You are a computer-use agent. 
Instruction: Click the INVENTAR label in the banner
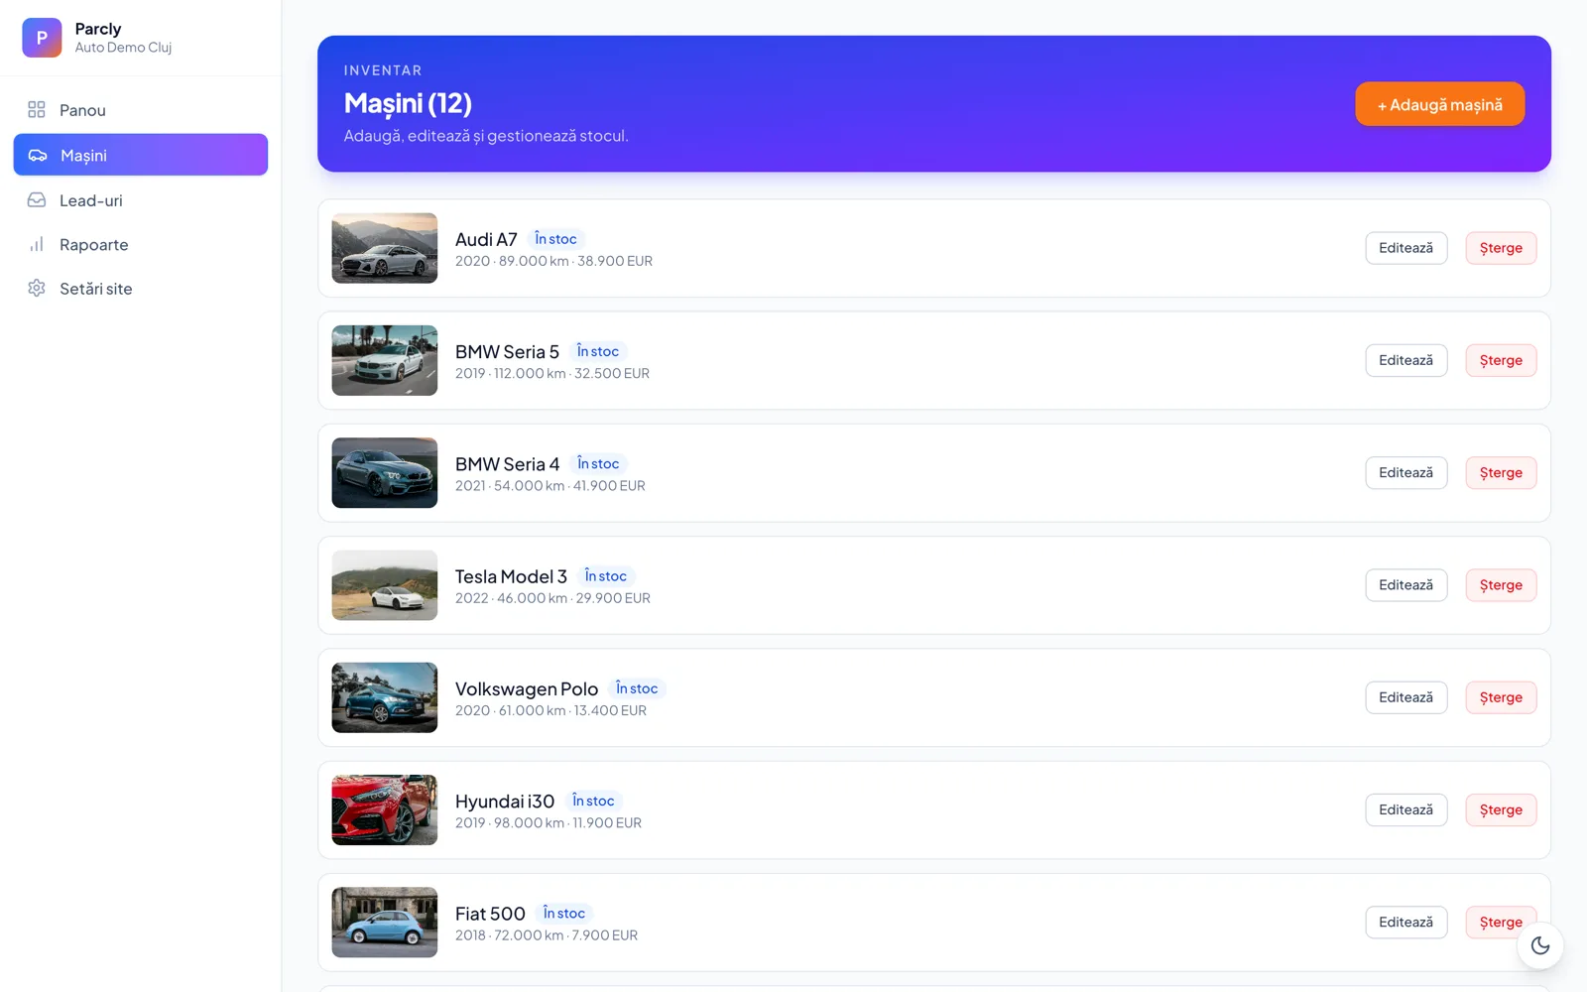pyautogui.click(x=383, y=70)
